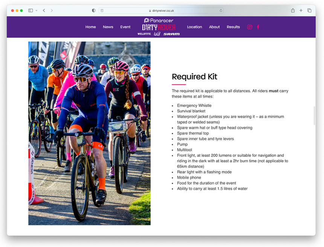Click the privacy shield icon
The width and height of the screenshot is (324, 247).
point(93,10)
